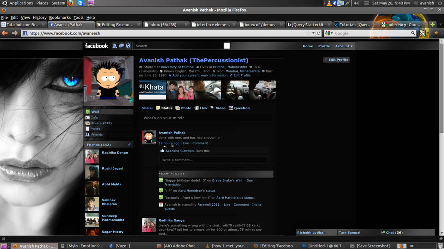Click the Question share icon

231,108
